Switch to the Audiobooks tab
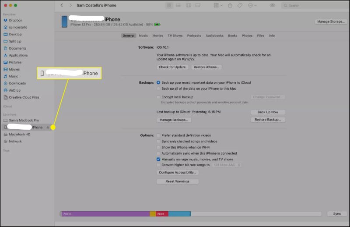The height and width of the screenshot is (227, 350). [x=214, y=35]
